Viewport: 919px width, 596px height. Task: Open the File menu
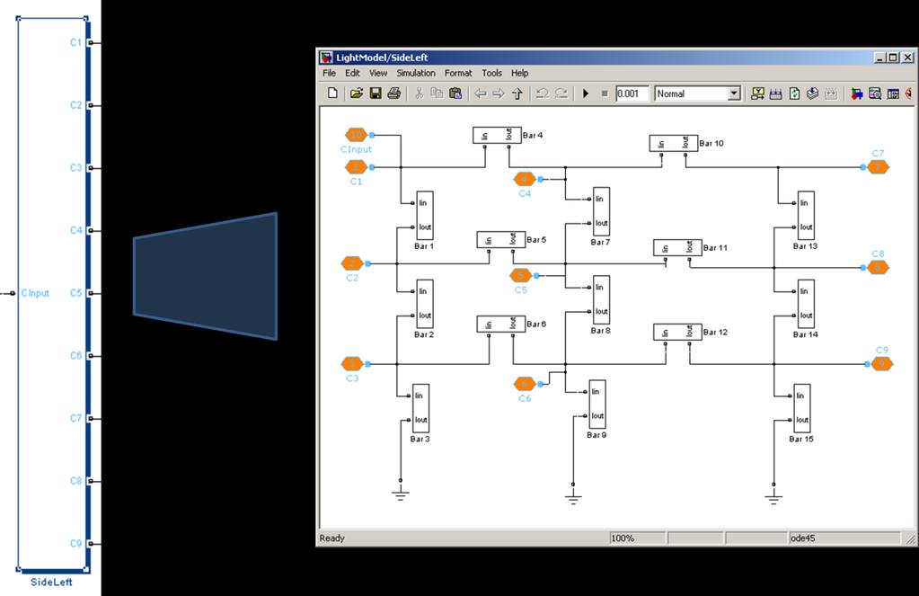click(x=329, y=73)
